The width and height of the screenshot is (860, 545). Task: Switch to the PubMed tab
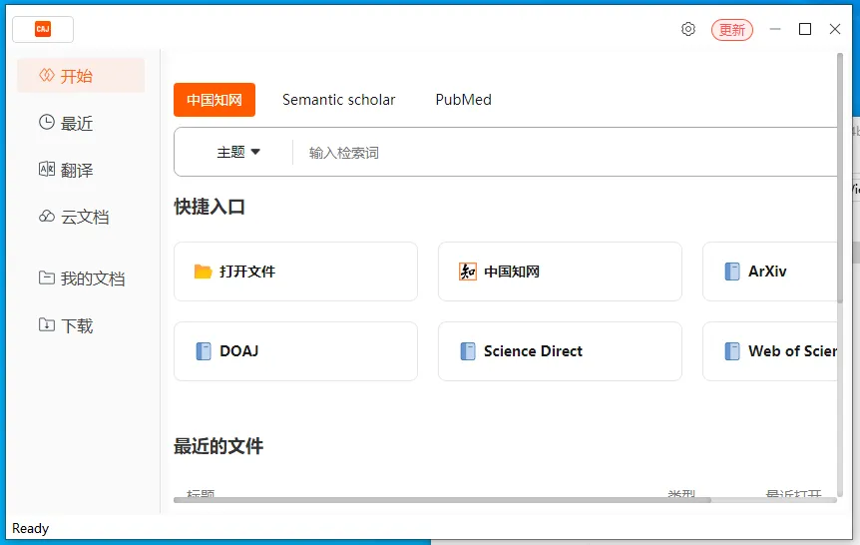point(464,100)
